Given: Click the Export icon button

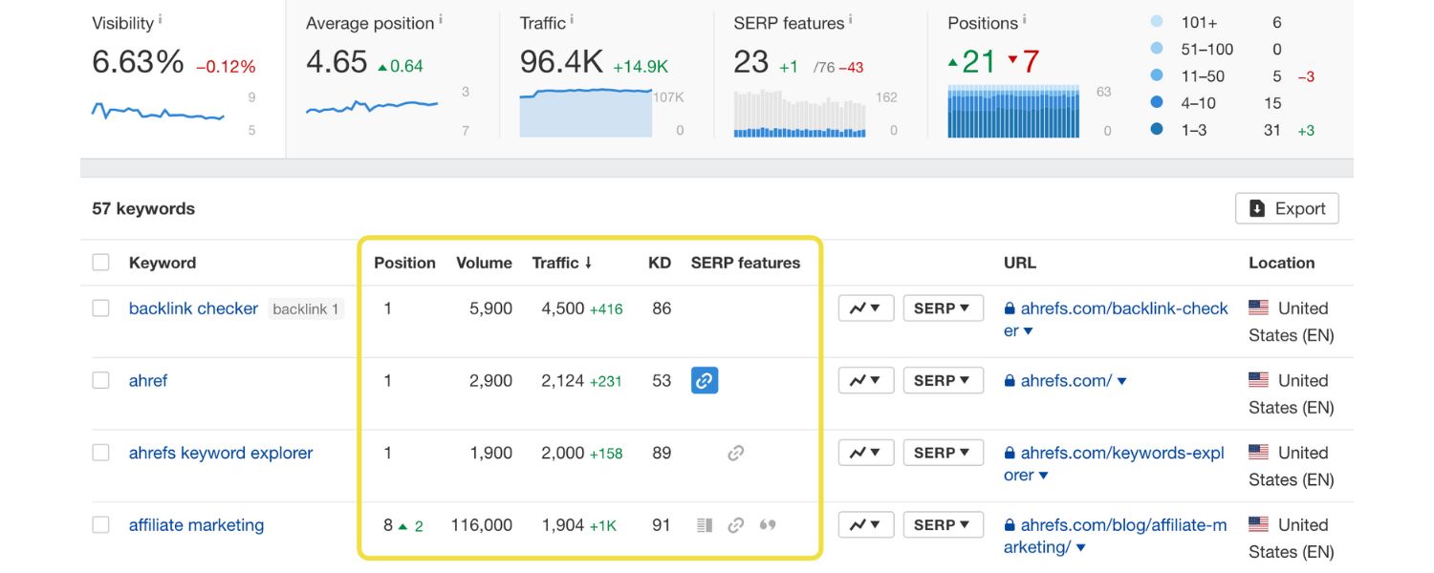Looking at the screenshot, I should 1256,208.
